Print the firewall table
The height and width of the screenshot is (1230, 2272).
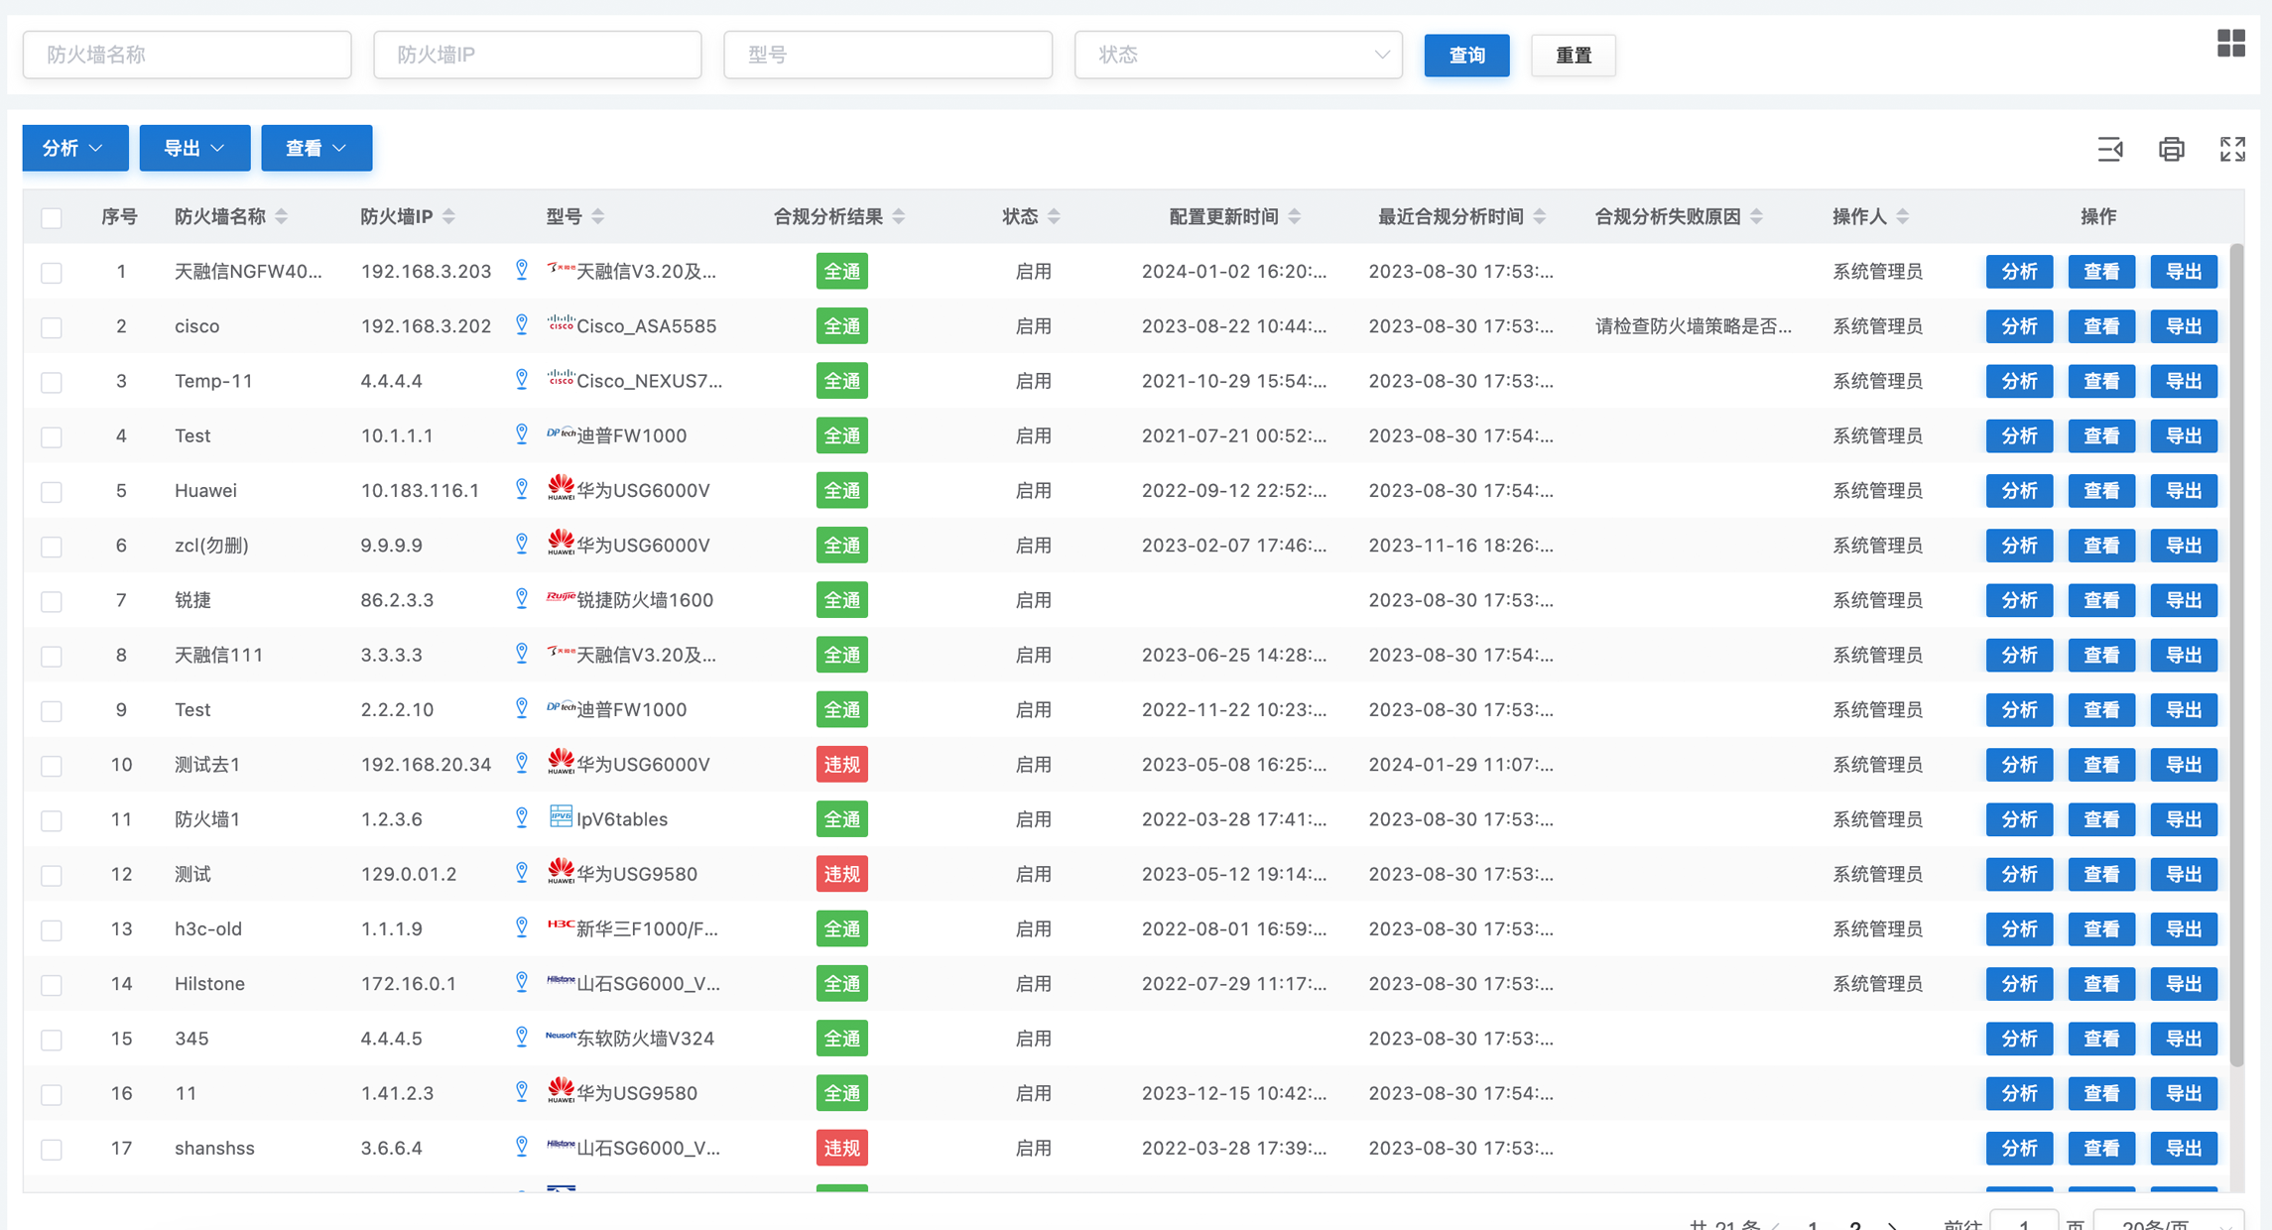pyautogui.click(x=2171, y=149)
